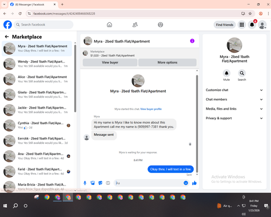This screenshot has height=217, width=271.
Task: Open Ana conversation in chat list
Action: tap(37, 156)
